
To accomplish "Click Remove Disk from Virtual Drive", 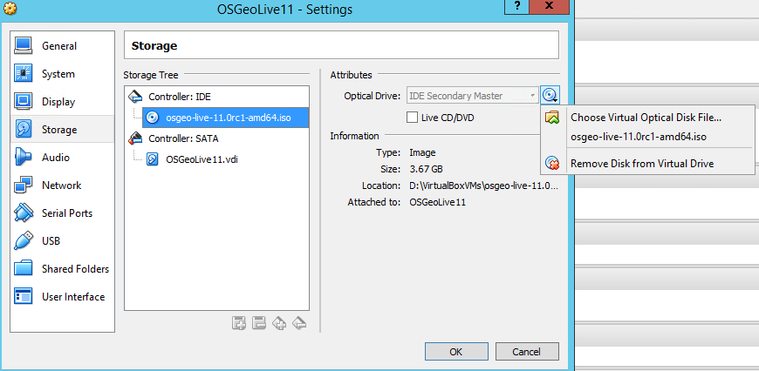I will tap(647, 164).
